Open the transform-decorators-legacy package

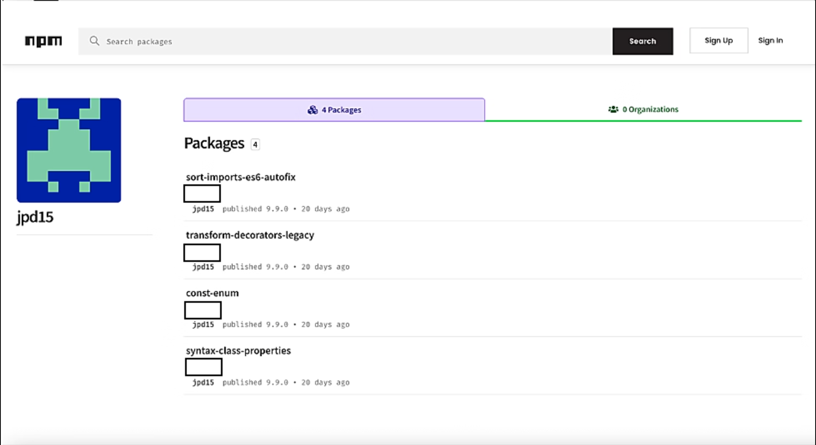click(x=250, y=235)
